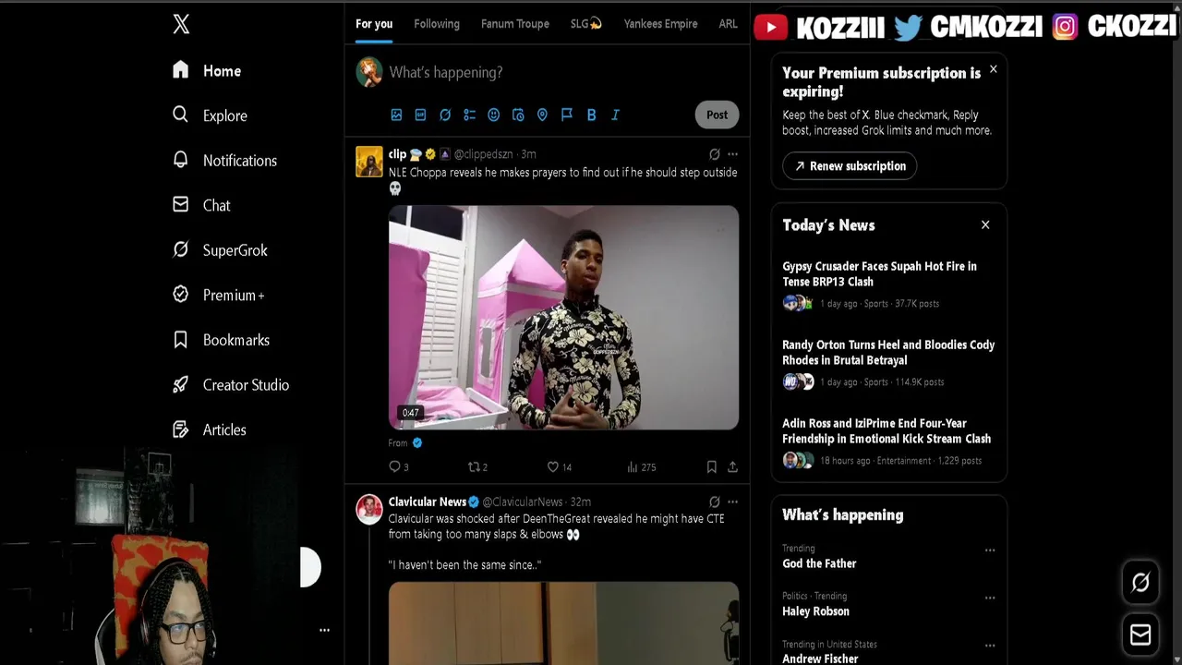Click flag icon in composer toolbar
The image size is (1182, 665).
(567, 115)
